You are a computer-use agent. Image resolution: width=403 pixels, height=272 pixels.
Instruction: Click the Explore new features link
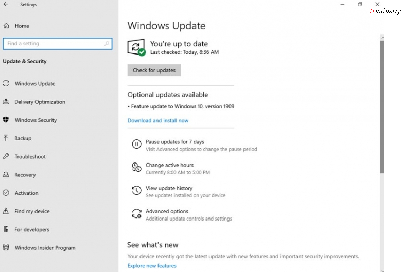click(x=152, y=266)
